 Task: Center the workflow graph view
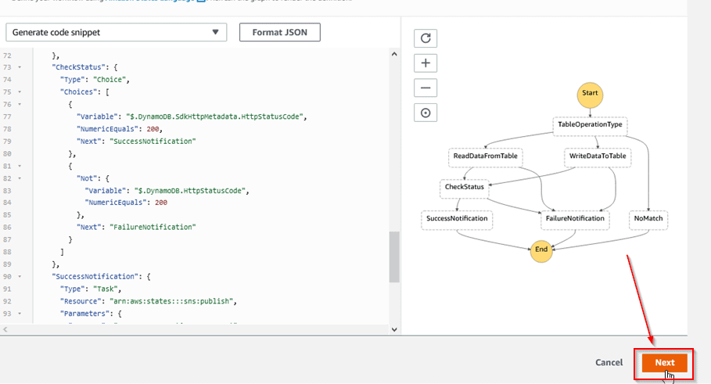426,113
